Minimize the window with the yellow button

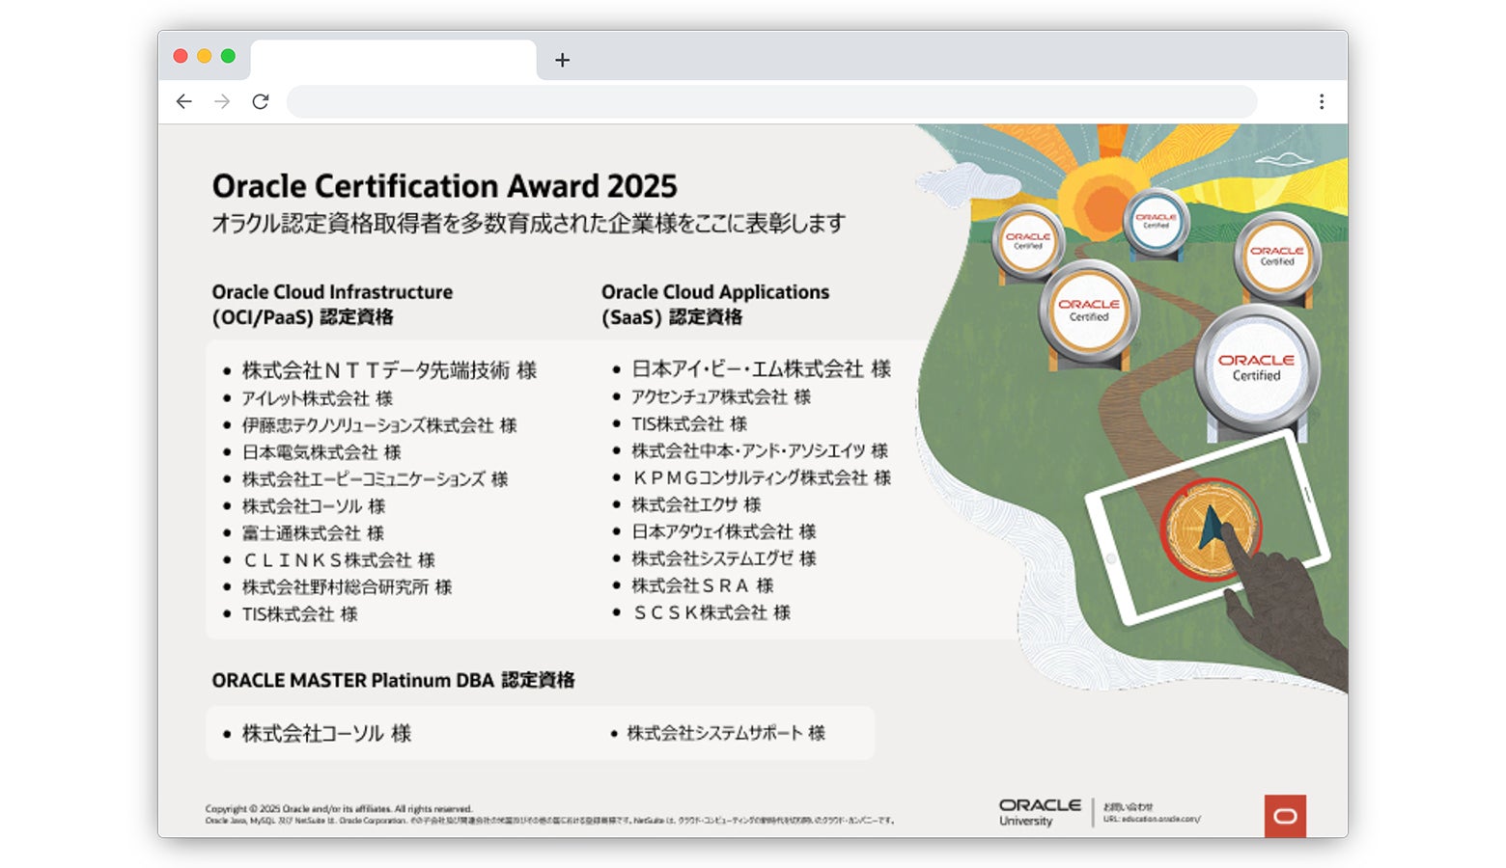205,56
